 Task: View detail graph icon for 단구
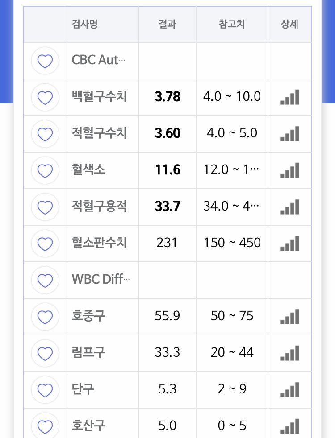289,390
